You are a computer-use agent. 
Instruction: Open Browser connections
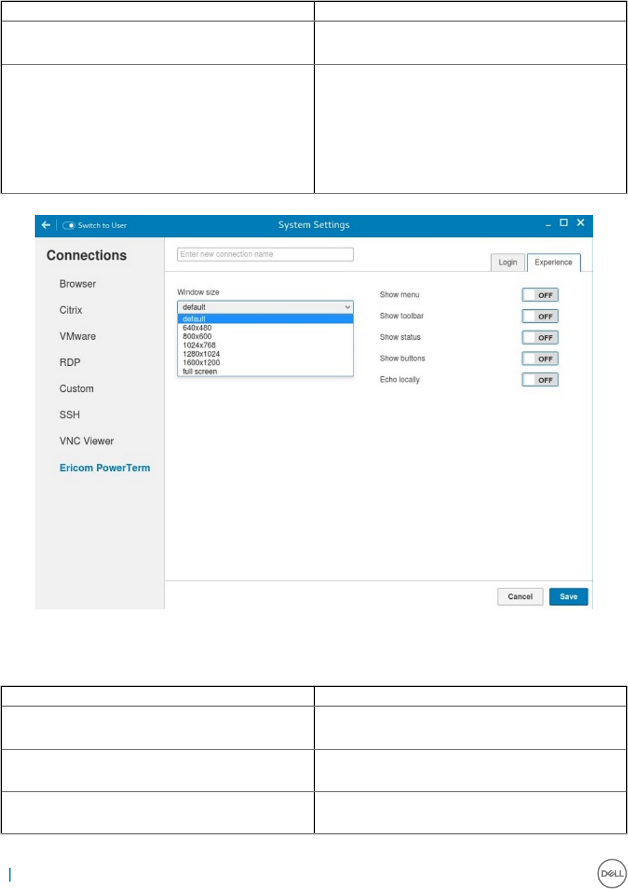[77, 284]
